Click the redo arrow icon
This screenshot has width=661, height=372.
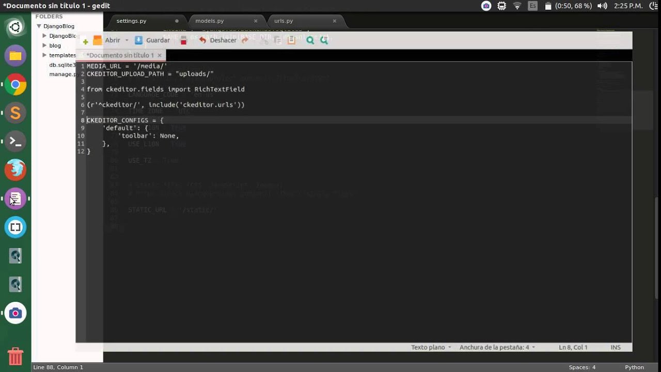click(x=245, y=40)
